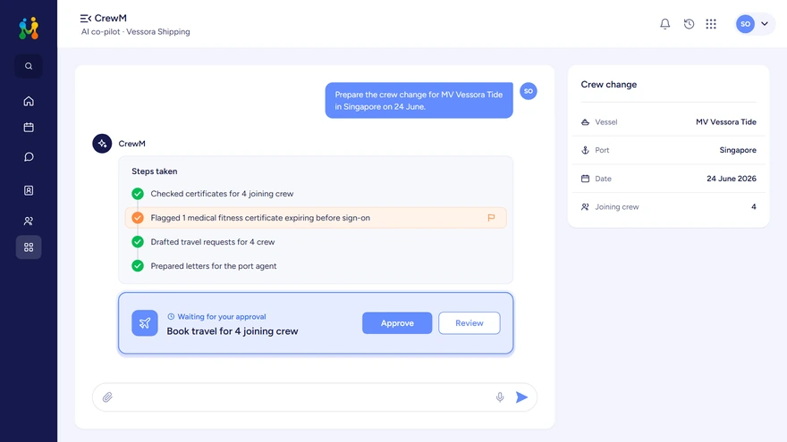Select 'Drafted travel requests for 4 crew' text

pyautogui.click(x=213, y=242)
